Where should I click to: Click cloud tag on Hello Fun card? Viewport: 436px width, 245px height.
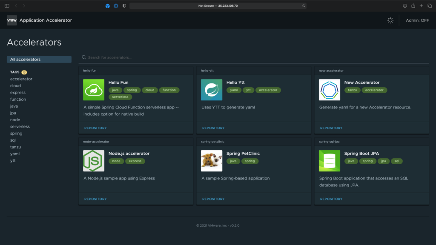tap(149, 90)
